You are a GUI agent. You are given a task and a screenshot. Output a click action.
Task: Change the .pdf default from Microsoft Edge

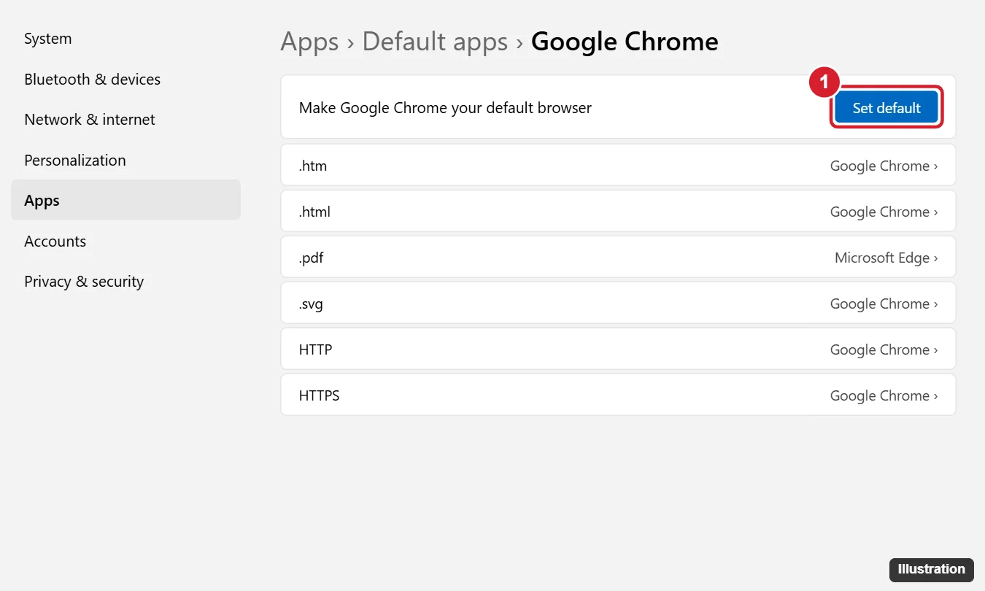(x=618, y=258)
